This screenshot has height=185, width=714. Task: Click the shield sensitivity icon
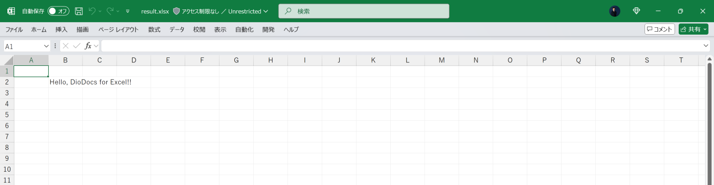(x=176, y=11)
